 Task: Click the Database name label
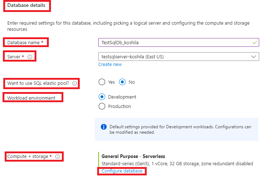(x=24, y=42)
